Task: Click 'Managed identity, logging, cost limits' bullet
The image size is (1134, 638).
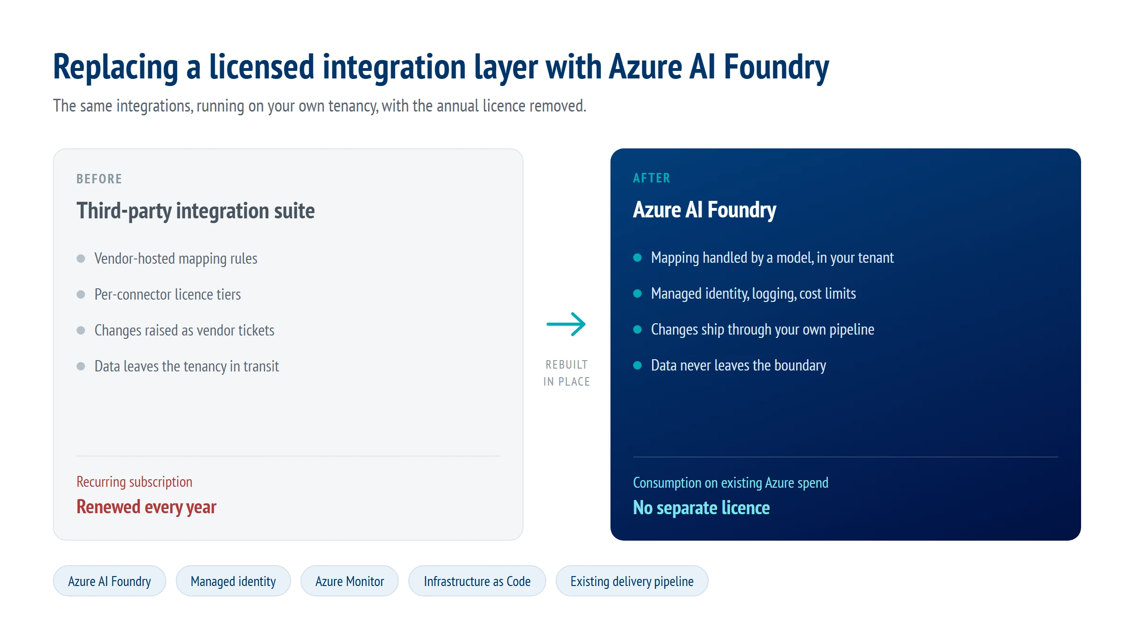Action: click(x=753, y=293)
